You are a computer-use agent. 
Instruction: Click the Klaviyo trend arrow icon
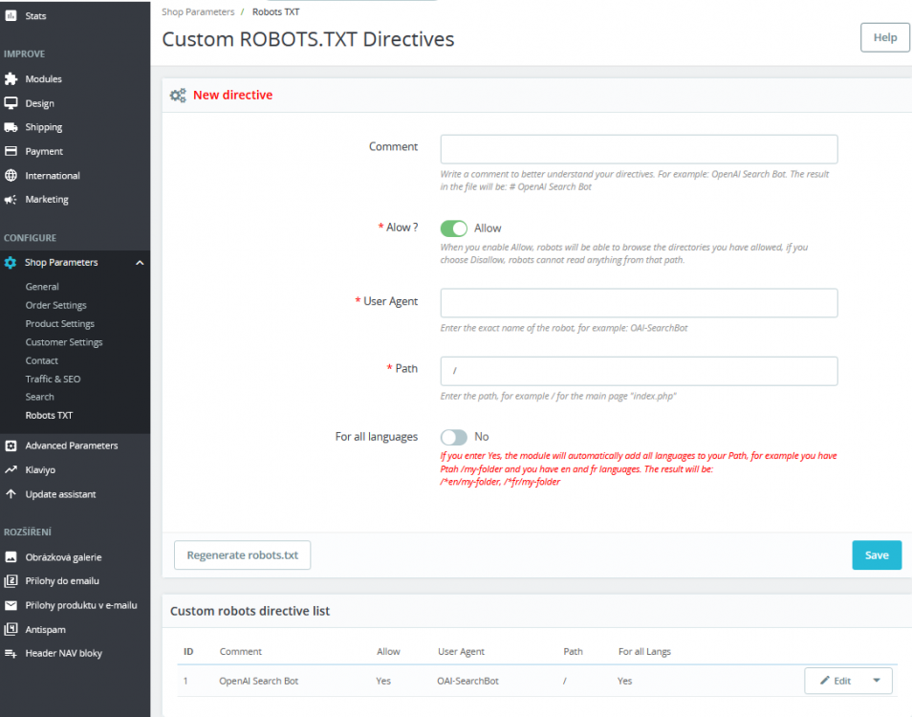[x=11, y=469]
